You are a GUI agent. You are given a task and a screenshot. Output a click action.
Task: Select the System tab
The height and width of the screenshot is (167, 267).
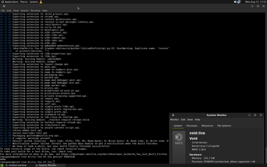(x=178, y=126)
